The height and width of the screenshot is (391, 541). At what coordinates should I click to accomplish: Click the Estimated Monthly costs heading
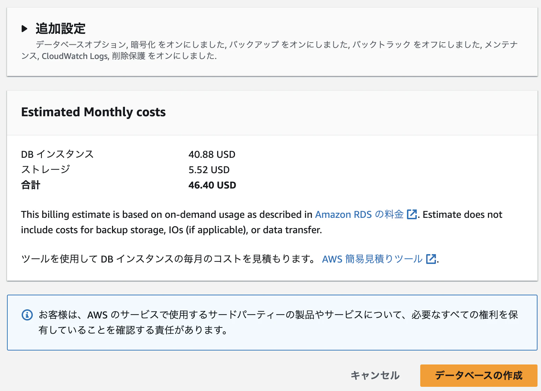point(93,112)
